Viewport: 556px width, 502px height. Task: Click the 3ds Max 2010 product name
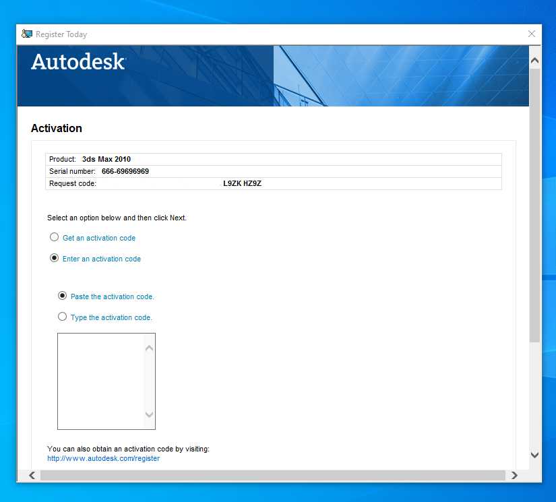pyautogui.click(x=106, y=159)
